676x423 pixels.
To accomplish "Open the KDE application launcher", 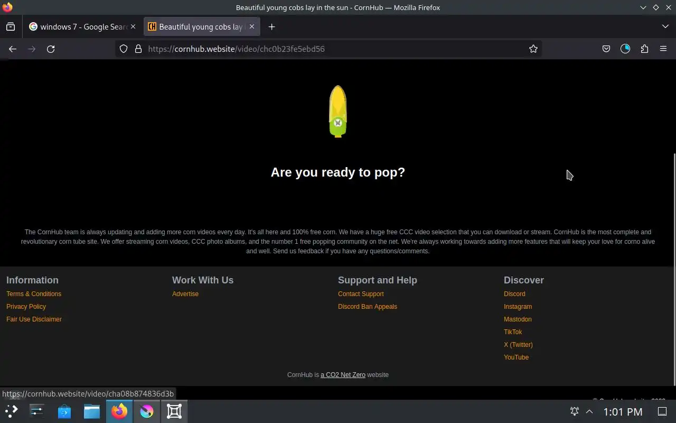I will tap(12, 411).
